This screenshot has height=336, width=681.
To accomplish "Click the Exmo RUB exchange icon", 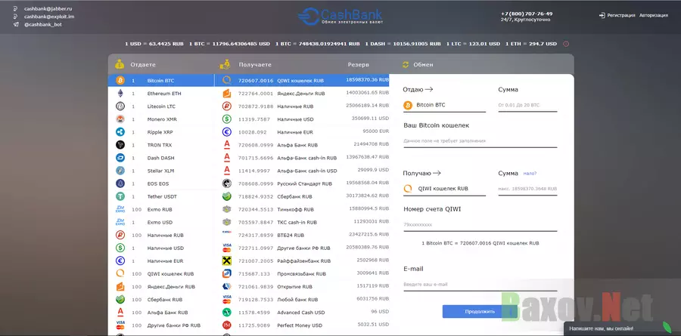I will coord(120,209).
